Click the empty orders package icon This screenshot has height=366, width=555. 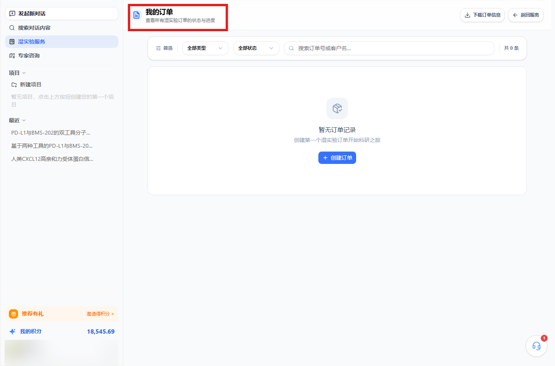tap(337, 108)
